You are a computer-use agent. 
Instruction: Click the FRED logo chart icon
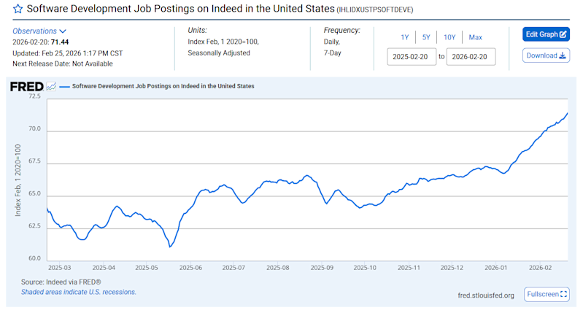pos(51,86)
